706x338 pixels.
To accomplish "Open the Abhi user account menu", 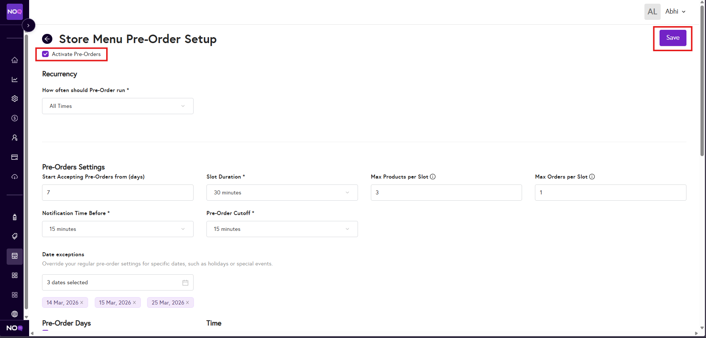I will (x=675, y=11).
